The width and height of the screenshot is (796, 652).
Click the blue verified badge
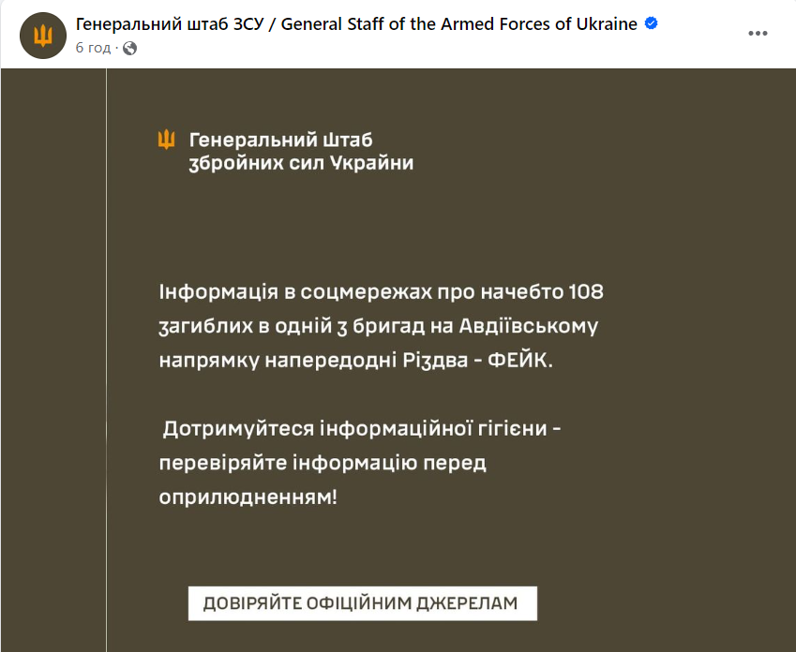point(651,24)
